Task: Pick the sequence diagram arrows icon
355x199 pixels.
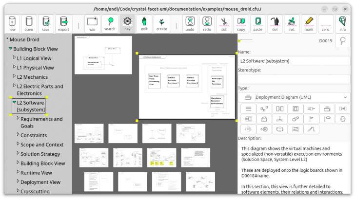Action: click(x=296, y=129)
